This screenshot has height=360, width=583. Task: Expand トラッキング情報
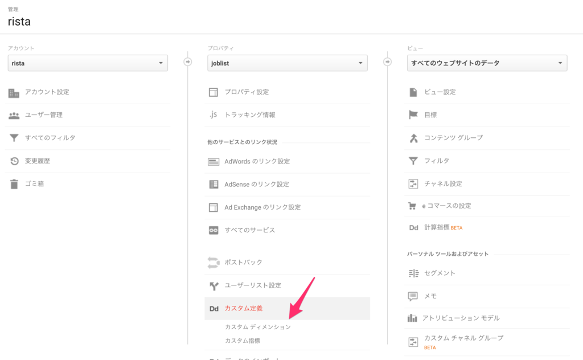pos(250,115)
